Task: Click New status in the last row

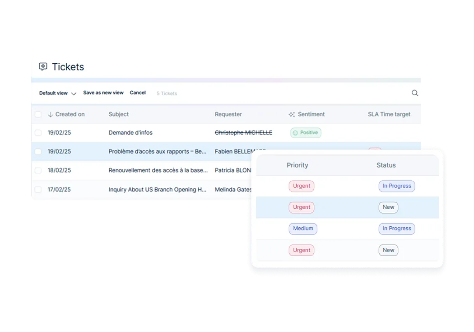Action: click(x=388, y=250)
